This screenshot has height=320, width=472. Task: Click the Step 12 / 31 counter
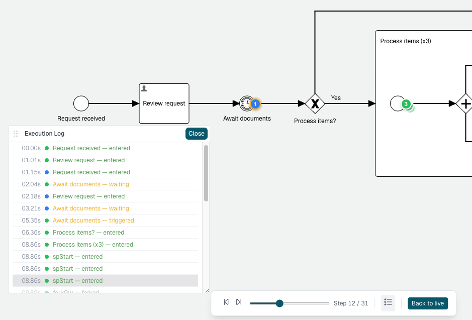pyautogui.click(x=351, y=303)
